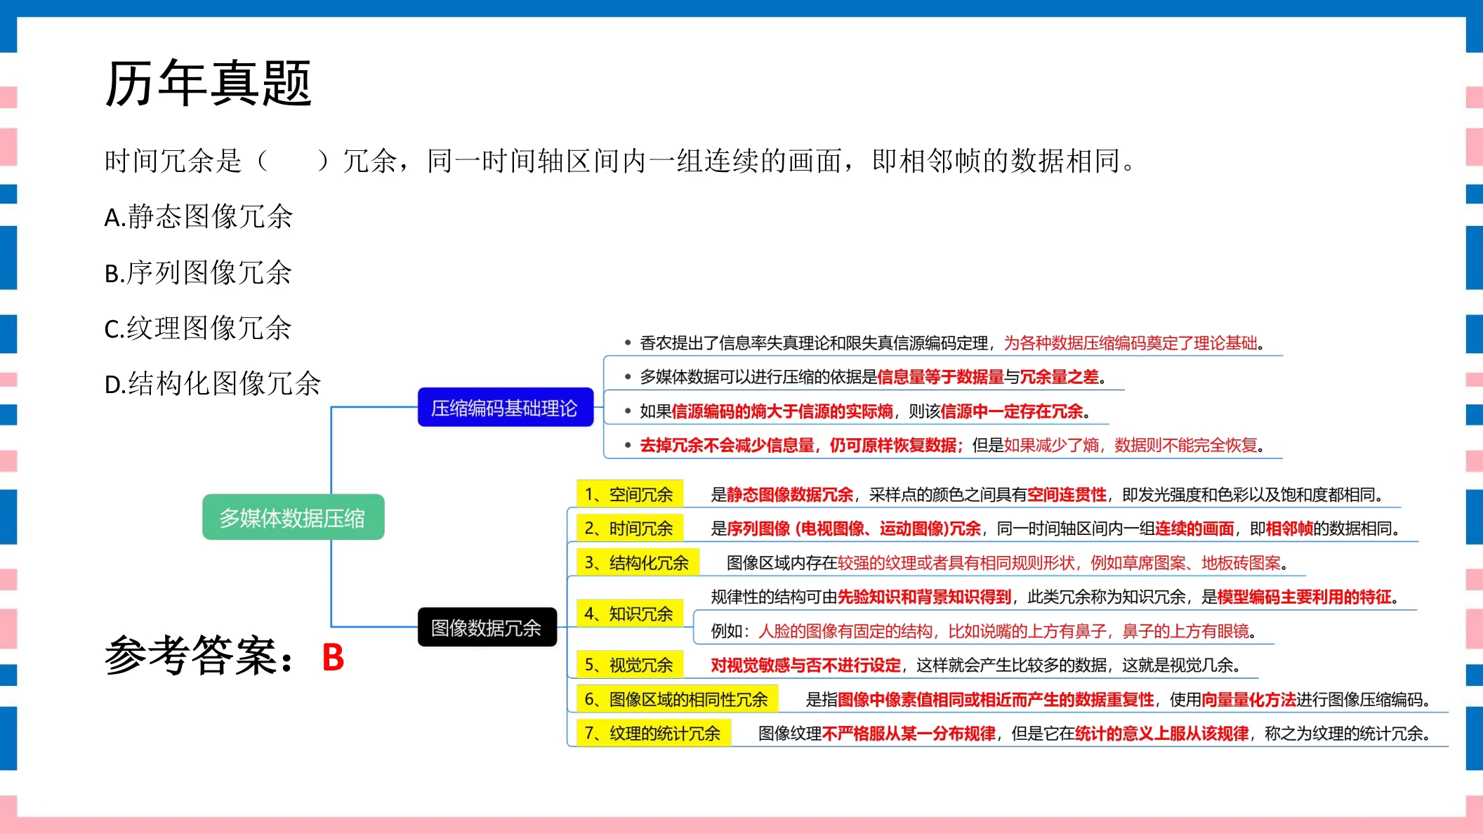Select the blue 压缩编码基础理论 node

tap(505, 407)
